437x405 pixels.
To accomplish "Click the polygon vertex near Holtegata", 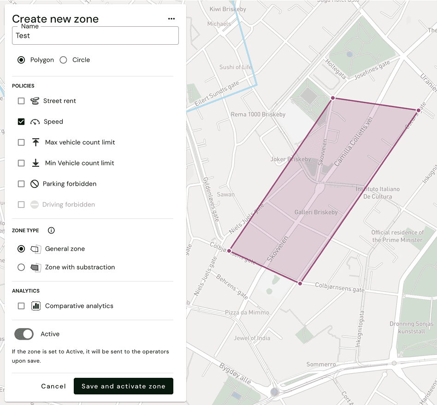I will tap(333, 98).
